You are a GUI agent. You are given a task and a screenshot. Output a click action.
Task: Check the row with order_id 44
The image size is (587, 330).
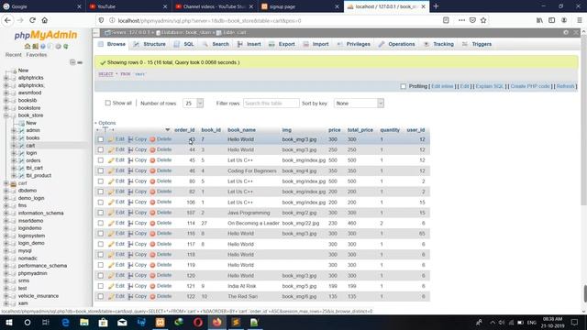pyautogui.click(x=101, y=149)
